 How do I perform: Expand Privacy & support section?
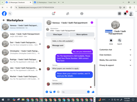(115, 65)
